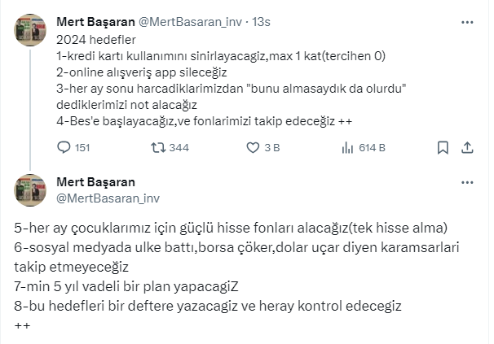This screenshot has width=494, height=344.
Task: Click the @MertBasaran_inv handle under second name
Action: (x=107, y=197)
